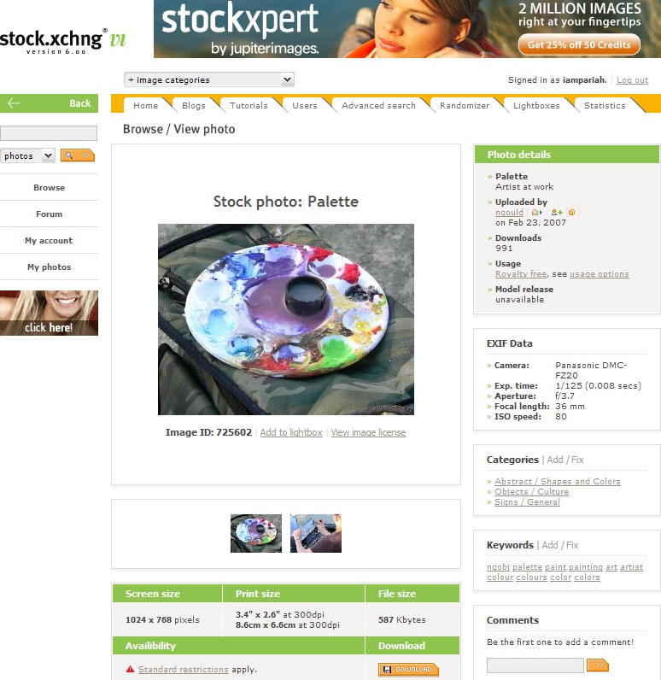Viewport: 661px width, 680px height.
Task: Select the second thumbnail of the artist painting
Action: [316, 533]
